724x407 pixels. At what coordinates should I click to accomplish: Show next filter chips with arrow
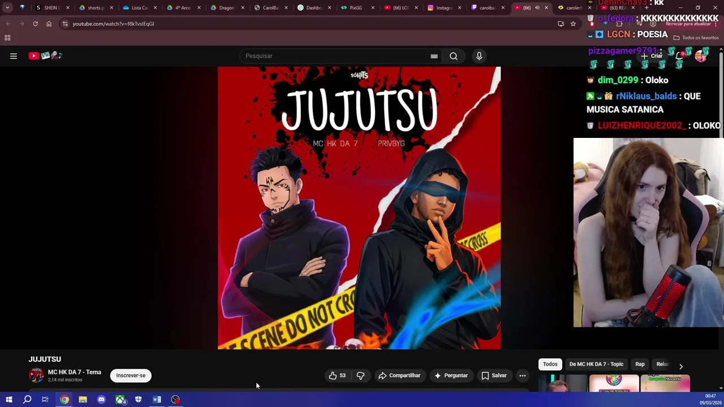[681, 366]
